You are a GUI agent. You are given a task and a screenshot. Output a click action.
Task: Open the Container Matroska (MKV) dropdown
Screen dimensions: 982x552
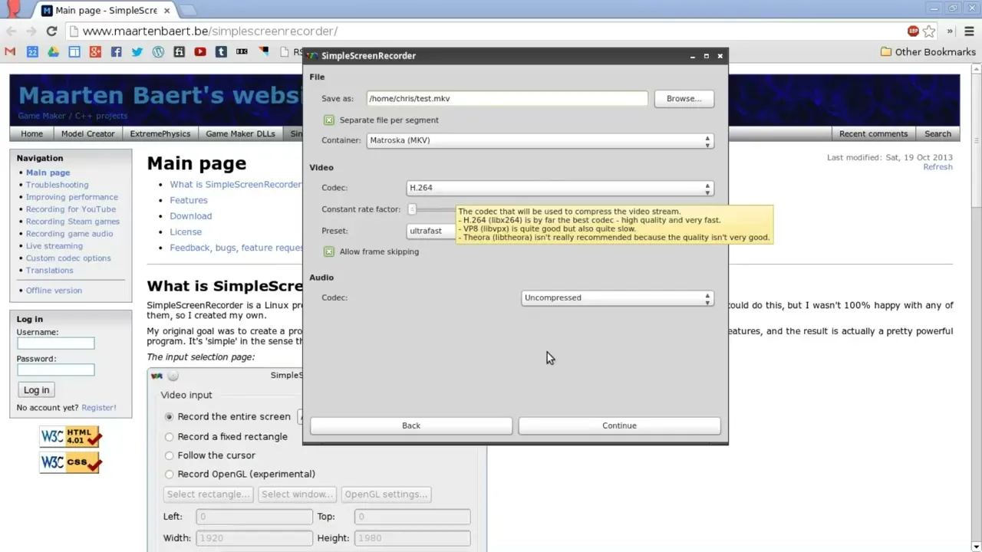pyautogui.click(x=540, y=140)
